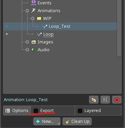Expand the Images tree node

[27, 42]
